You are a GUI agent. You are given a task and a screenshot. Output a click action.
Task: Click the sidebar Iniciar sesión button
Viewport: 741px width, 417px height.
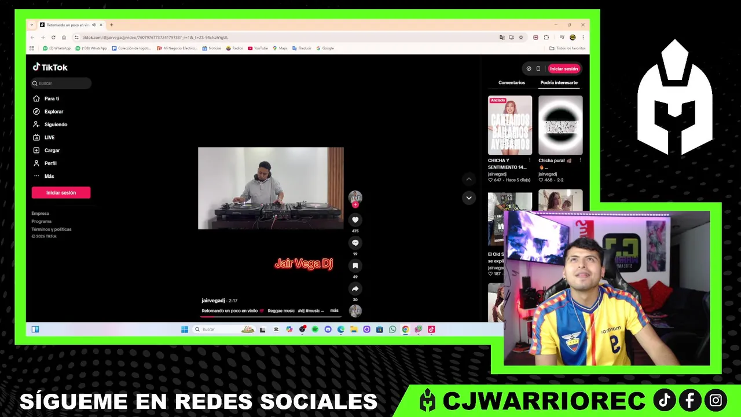(x=61, y=192)
